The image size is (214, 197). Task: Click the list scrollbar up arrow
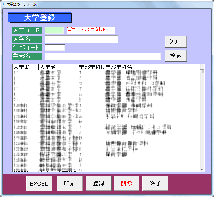(x=202, y=67)
